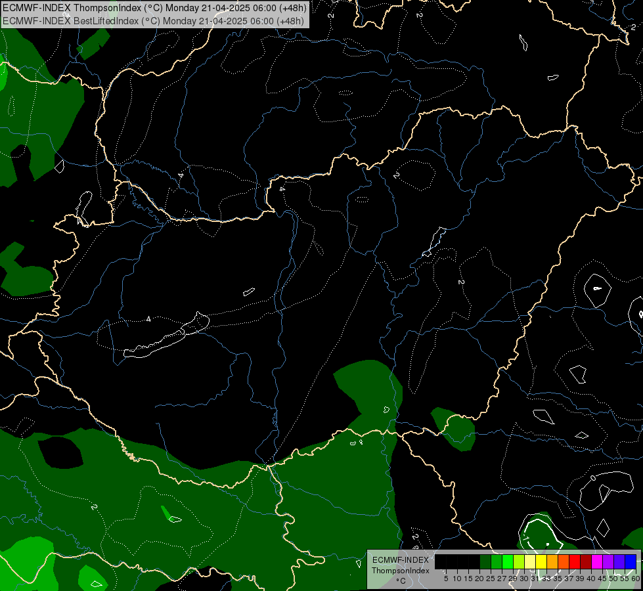643x591 pixels.
Task: Click legend tick value 37
Action: point(569,579)
